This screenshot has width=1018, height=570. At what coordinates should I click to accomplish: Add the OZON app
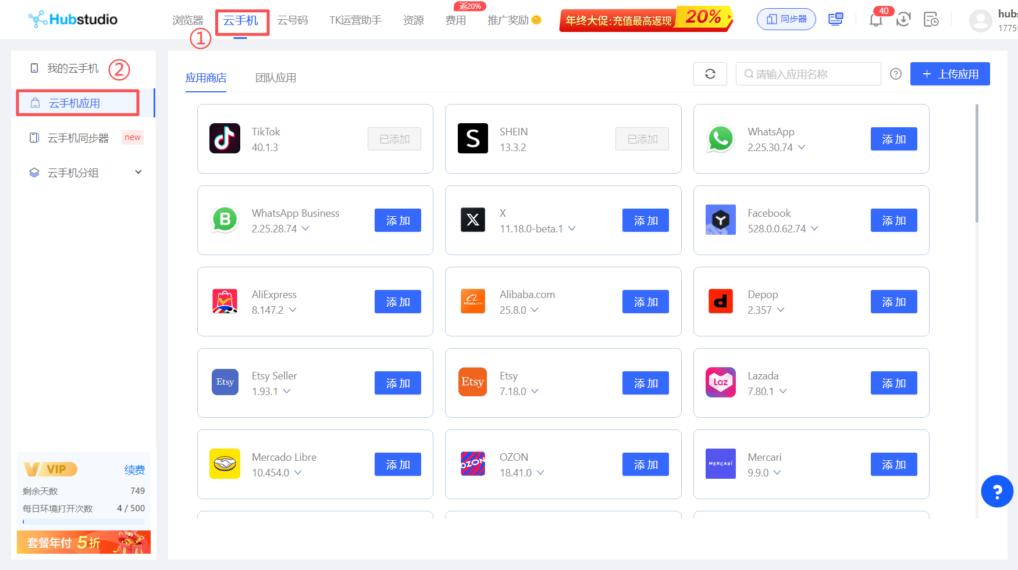pos(646,464)
